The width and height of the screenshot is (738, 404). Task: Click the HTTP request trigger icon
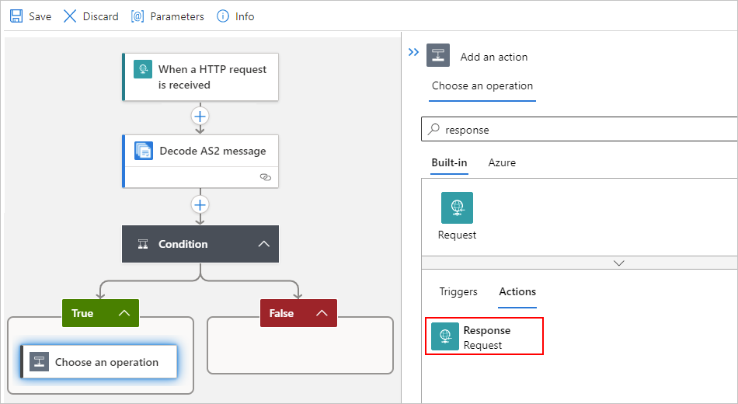click(143, 68)
